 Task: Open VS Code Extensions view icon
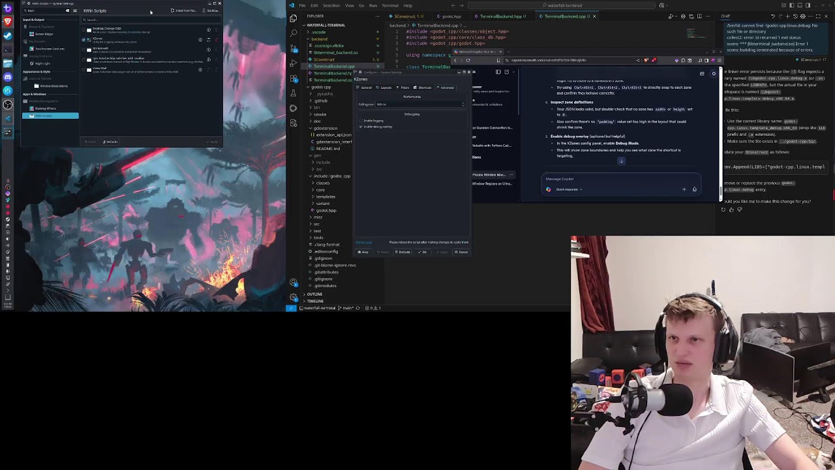pyautogui.click(x=293, y=78)
